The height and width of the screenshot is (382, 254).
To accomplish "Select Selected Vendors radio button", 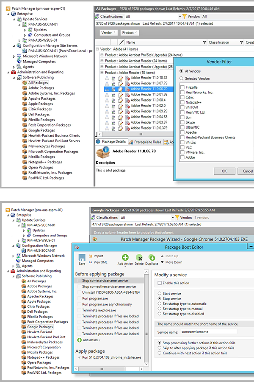I will pos(181,79).
